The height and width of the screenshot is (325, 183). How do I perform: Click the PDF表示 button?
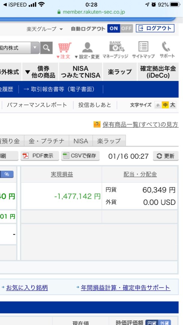point(39,156)
